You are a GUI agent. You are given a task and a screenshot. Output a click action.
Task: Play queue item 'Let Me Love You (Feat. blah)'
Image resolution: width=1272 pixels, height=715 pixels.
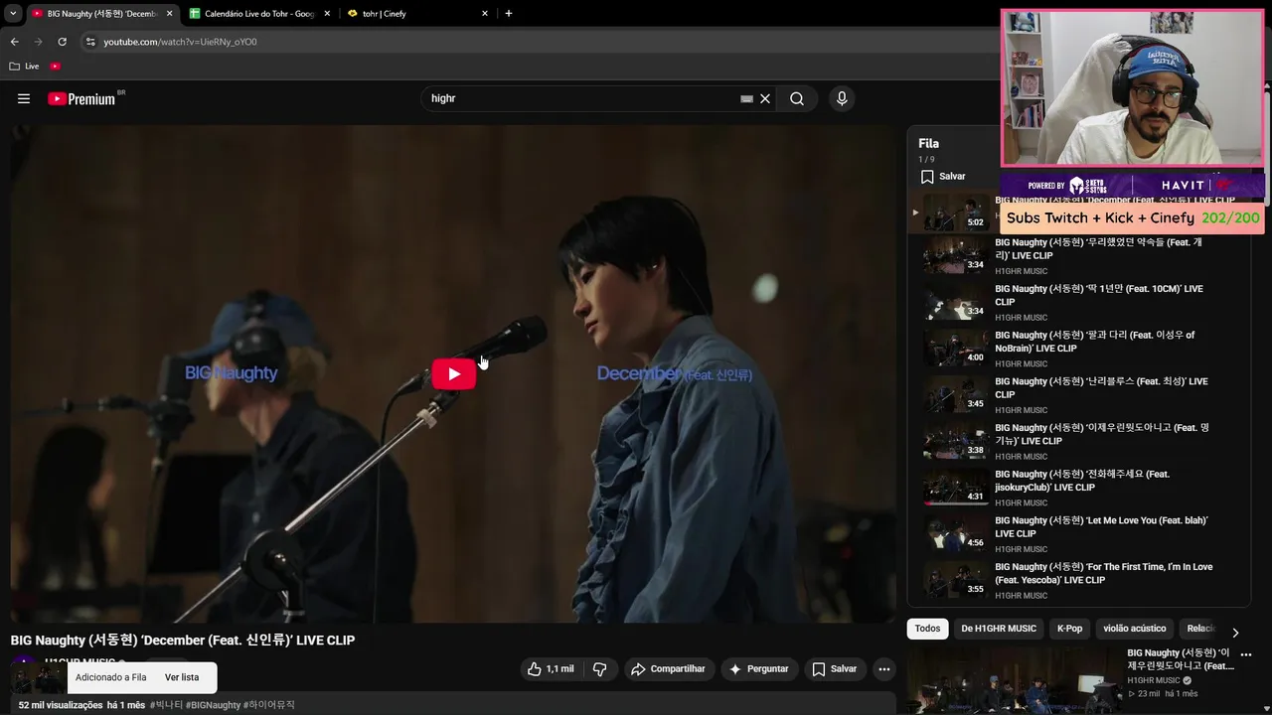tap(1078, 533)
